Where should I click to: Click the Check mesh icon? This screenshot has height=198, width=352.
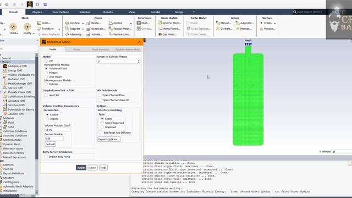[x=13, y=27]
